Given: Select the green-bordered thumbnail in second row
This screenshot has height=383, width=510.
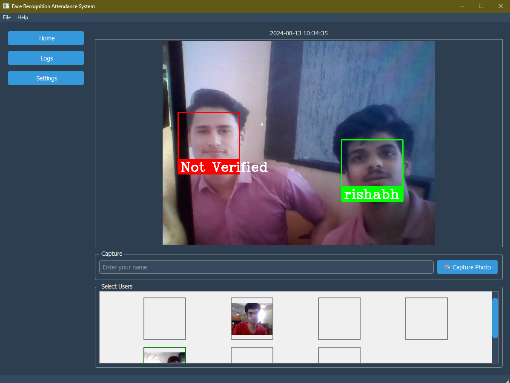Looking at the screenshot, I should pos(165,355).
